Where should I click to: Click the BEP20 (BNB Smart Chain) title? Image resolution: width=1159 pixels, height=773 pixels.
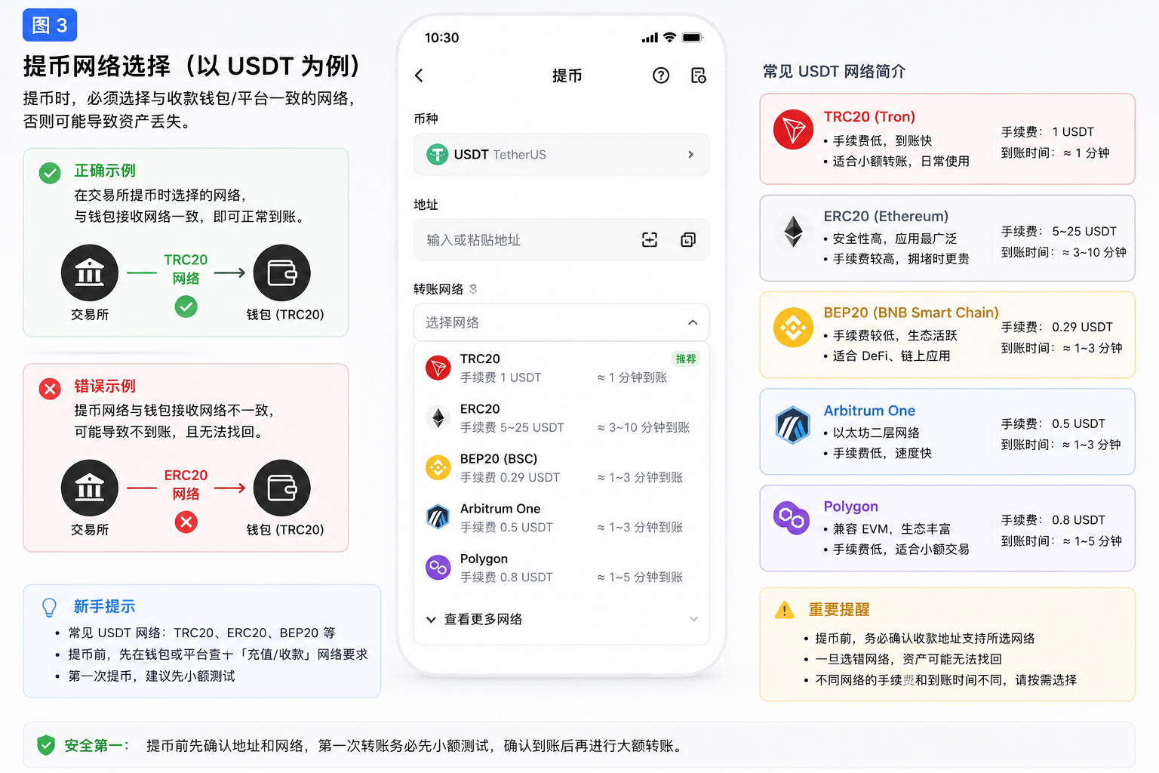click(911, 313)
